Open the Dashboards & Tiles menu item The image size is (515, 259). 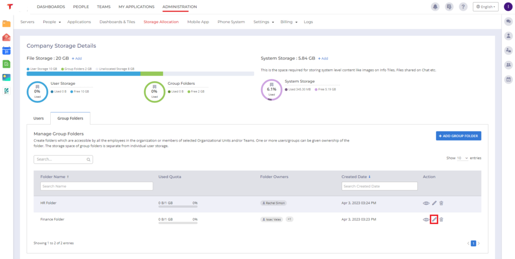[117, 22]
